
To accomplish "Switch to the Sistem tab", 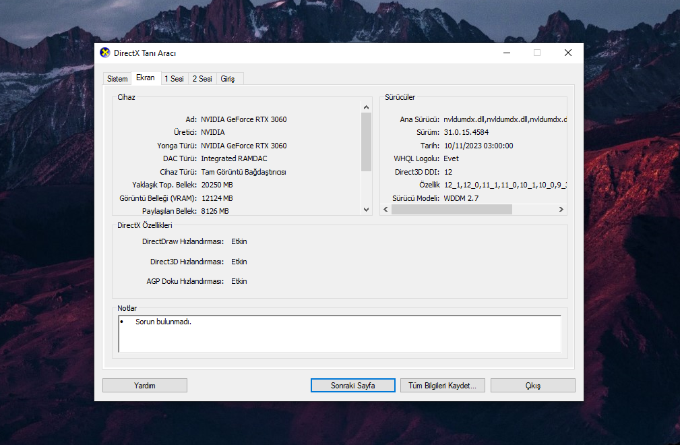I will pyautogui.click(x=117, y=78).
